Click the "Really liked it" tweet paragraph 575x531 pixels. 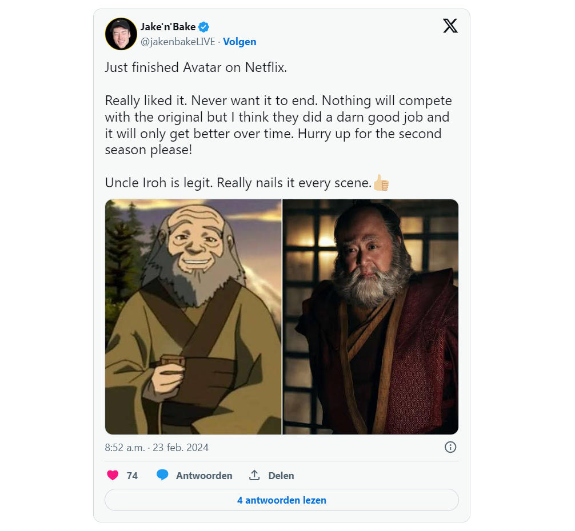pyautogui.click(x=278, y=126)
